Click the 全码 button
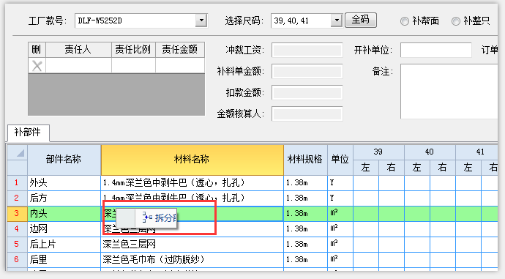505x279 pixels. [x=360, y=20]
